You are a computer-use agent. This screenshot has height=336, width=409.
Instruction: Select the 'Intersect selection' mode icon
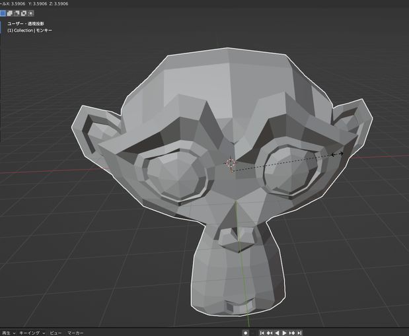[31, 13]
